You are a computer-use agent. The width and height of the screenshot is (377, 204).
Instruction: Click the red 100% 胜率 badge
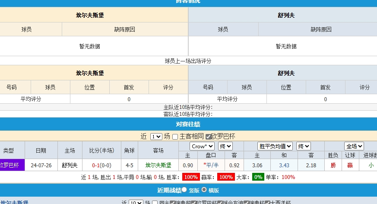click(191, 177)
